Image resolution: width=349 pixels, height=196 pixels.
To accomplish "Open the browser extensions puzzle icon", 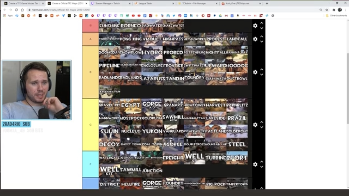I will point(334,10).
